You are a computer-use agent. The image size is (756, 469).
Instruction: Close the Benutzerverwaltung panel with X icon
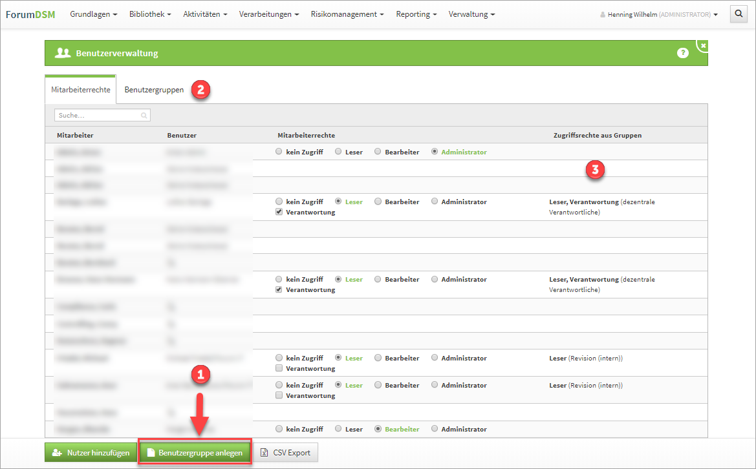coord(703,46)
